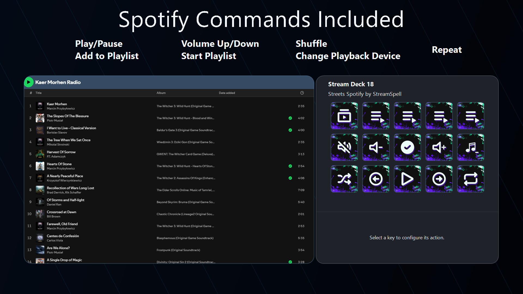Open album Baldur's Gate 3 Original Game Soundtrack
Image resolution: width=523 pixels, height=294 pixels.
pyautogui.click(x=186, y=130)
